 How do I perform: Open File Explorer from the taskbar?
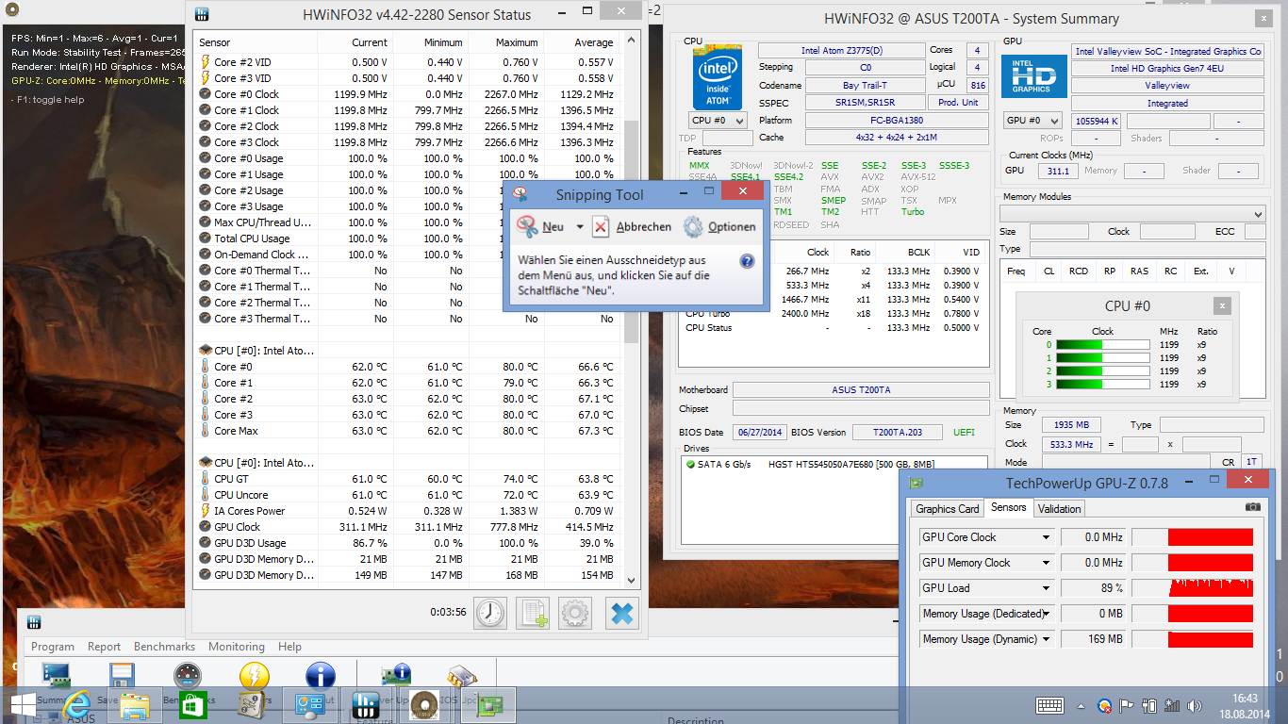135,704
